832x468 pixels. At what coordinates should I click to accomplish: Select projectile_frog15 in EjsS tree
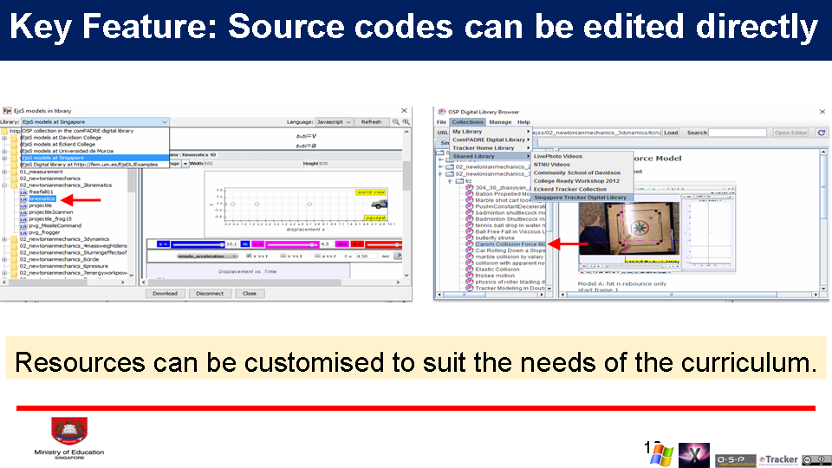pyautogui.click(x=50, y=219)
